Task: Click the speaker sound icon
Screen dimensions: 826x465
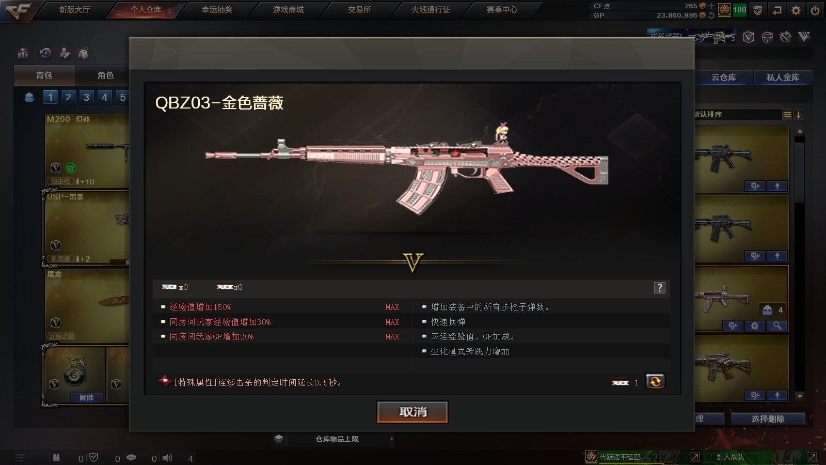Action: tap(167, 458)
